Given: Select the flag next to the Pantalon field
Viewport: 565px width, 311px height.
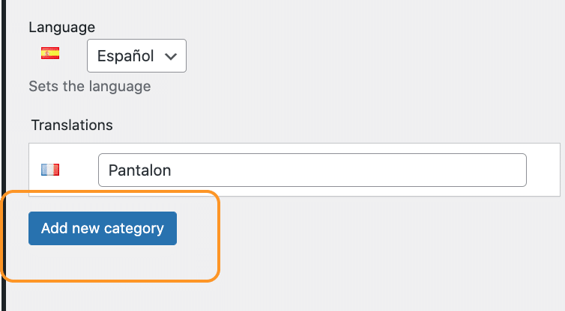Looking at the screenshot, I should [50, 170].
